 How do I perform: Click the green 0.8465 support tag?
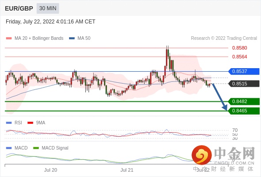pos(244,111)
